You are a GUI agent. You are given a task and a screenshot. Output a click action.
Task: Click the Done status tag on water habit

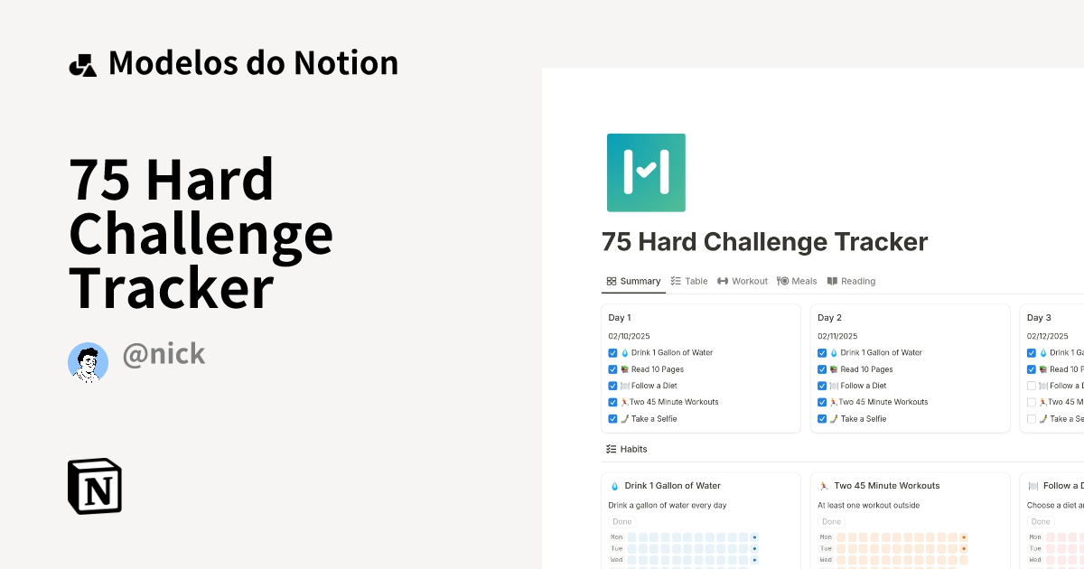[x=621, y=521]
